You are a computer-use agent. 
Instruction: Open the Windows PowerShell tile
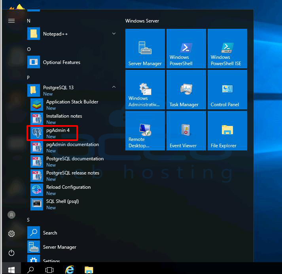pyautogui.click(x=186, y=49)
